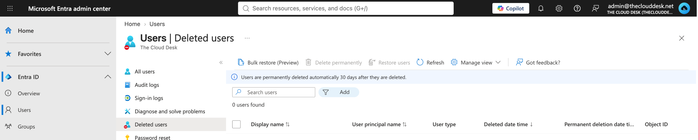Click the admin@theclouddesk.net account name
The width and height of the screenshot is (698, 140).
(641, 6)
